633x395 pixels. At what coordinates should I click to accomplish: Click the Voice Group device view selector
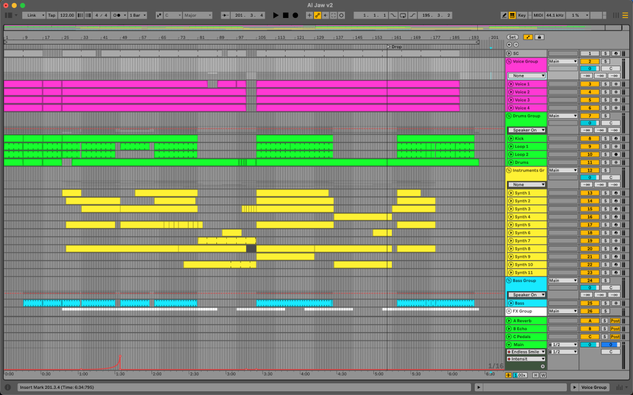coord(593,388)
